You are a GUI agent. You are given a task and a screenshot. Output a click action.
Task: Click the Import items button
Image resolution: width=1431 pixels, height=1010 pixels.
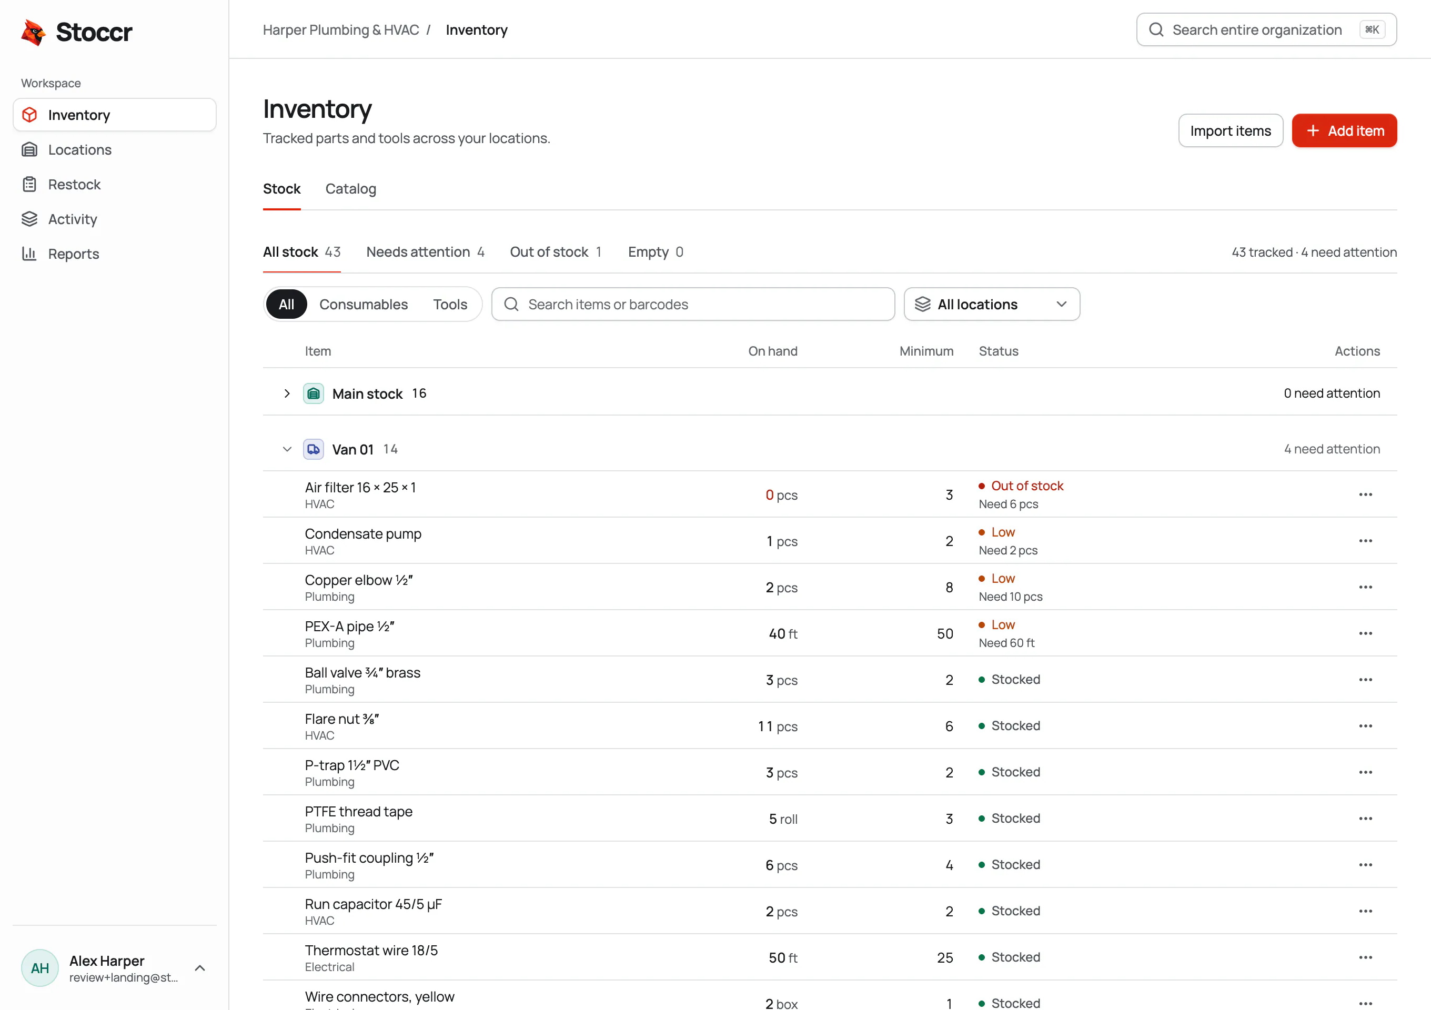click(1231, 131)
